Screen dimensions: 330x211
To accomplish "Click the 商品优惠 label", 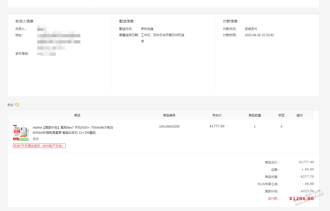I will (x=272, y=177).
